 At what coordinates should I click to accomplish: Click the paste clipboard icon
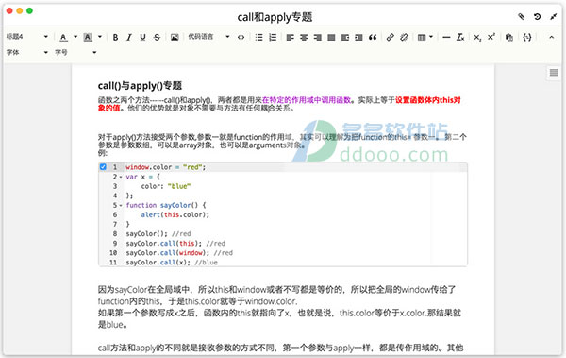(509, 37)
